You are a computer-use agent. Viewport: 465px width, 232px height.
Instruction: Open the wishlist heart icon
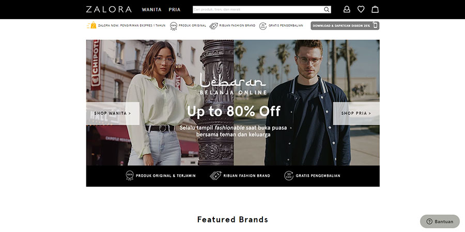tap(361, 9)
